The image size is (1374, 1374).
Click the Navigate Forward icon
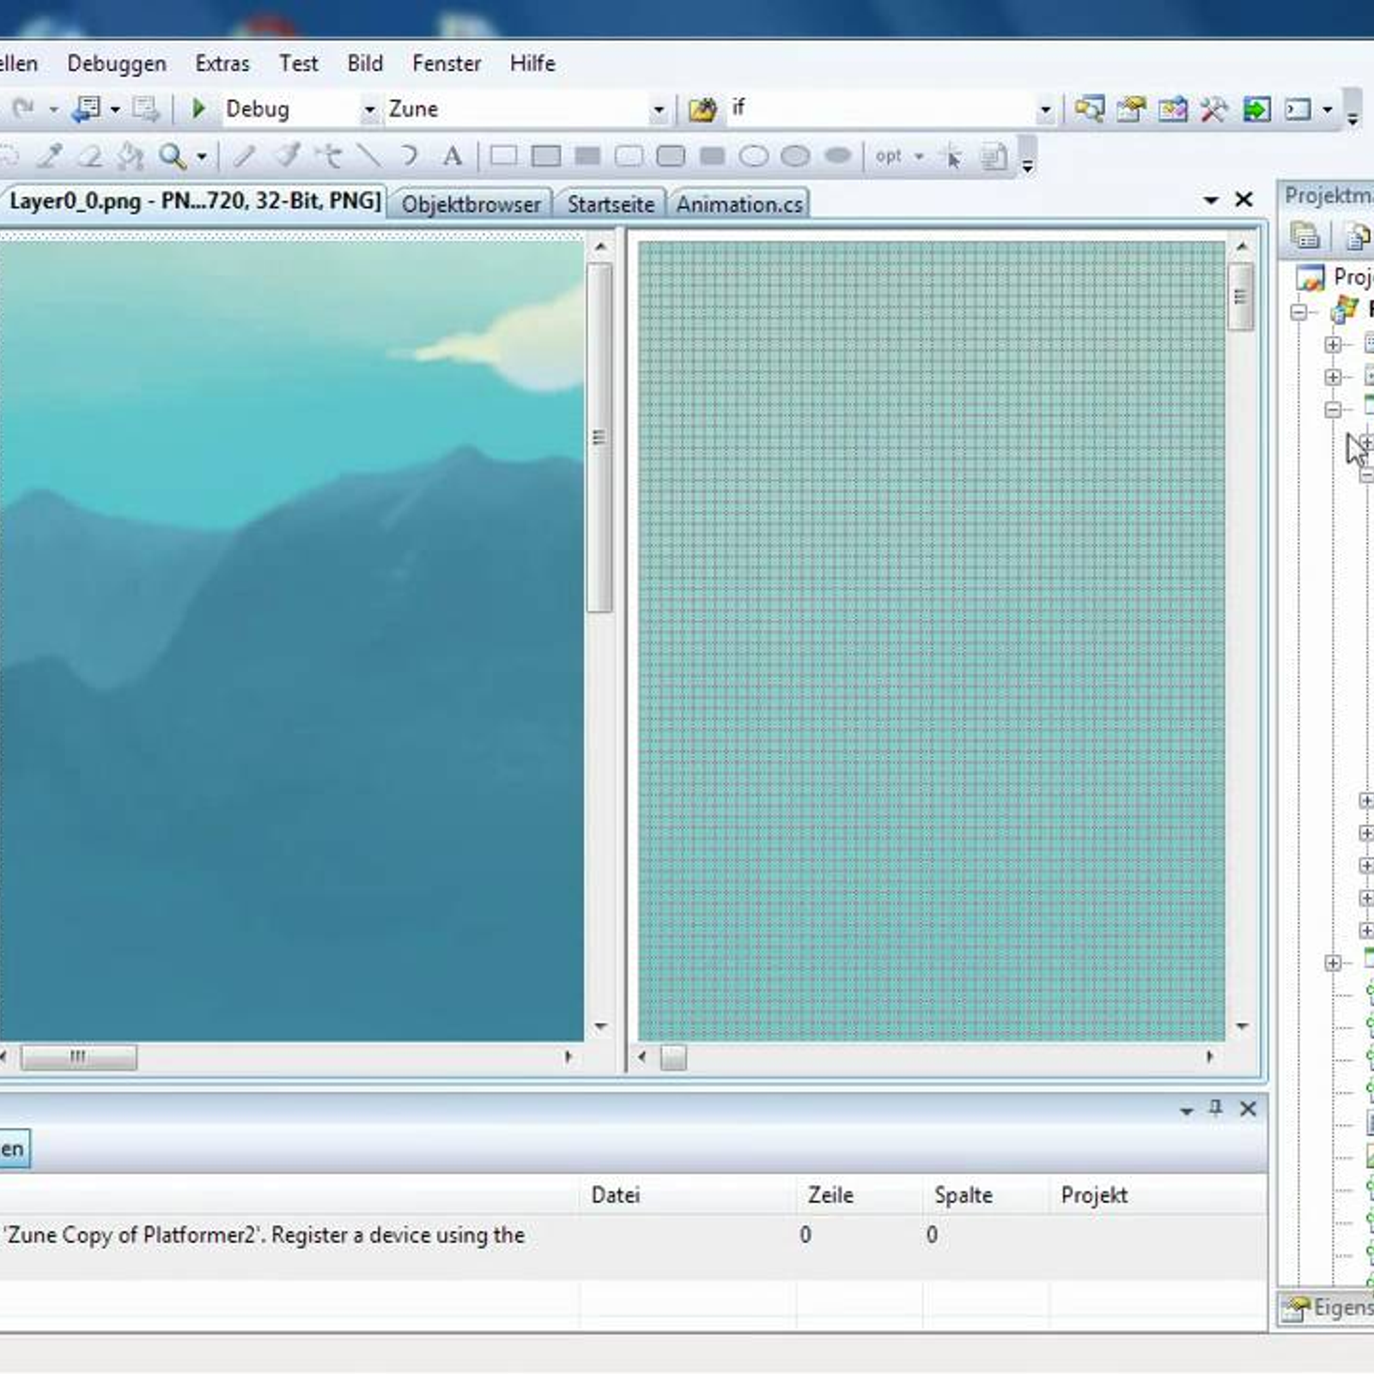point(145,108)
